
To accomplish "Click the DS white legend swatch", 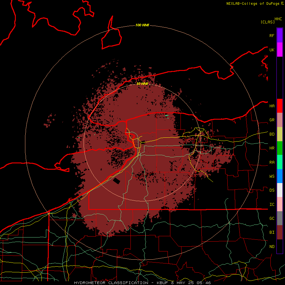I will coord(280,190).
